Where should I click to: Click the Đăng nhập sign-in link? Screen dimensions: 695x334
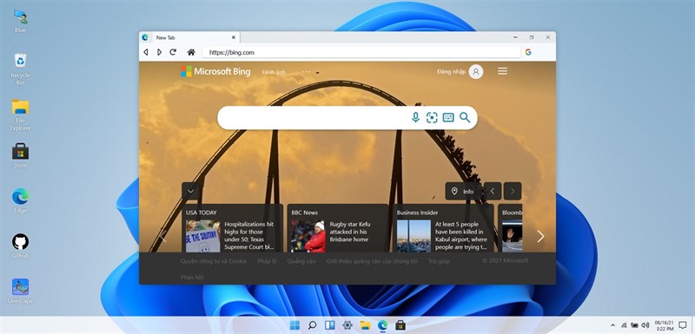click(x=451, y=72)
